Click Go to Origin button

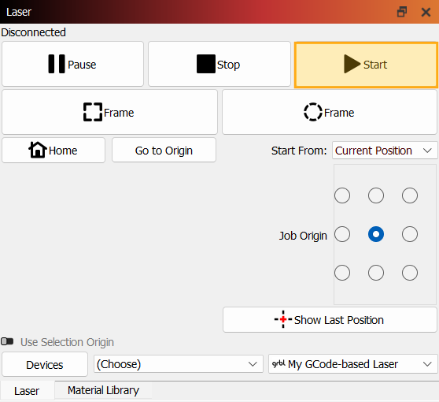[x=164, y=150]
